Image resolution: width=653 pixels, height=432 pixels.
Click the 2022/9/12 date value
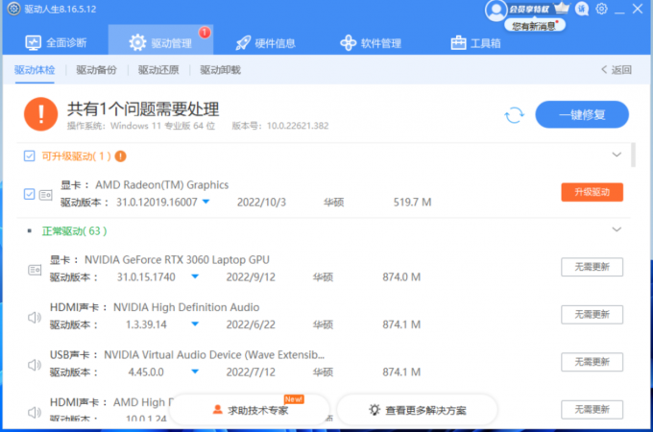251,277
